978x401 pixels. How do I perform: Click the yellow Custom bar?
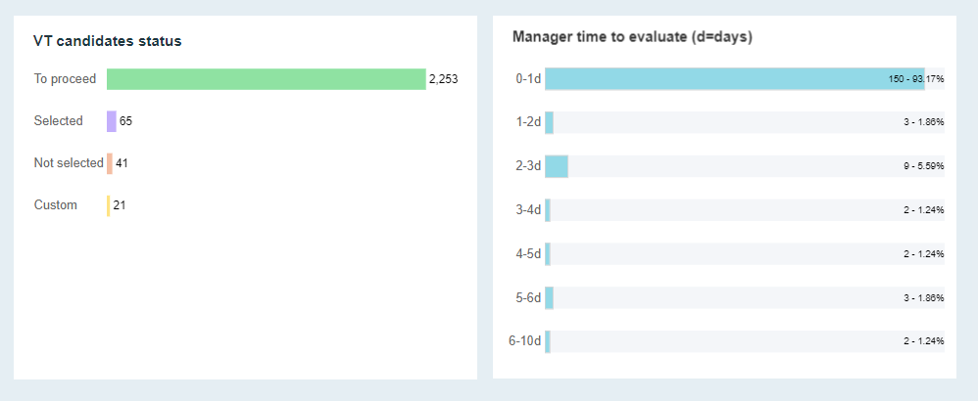(109, 205)
